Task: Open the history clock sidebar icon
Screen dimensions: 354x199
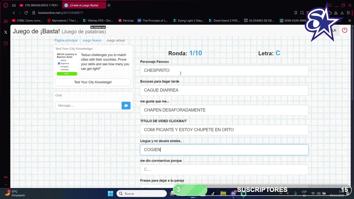Action: (x=6, y=43)
